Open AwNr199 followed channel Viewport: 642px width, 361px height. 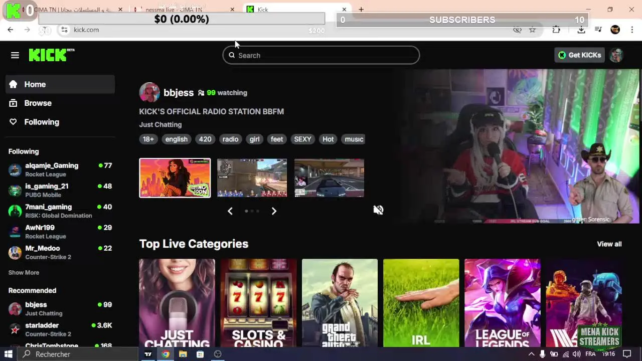click(x=60, y=231)
